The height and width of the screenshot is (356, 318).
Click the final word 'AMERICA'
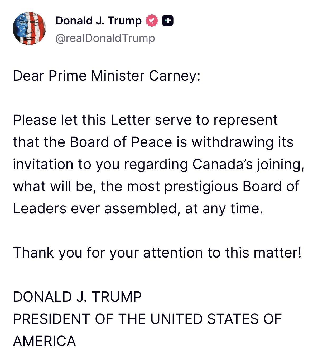click(x=44, y=341)
